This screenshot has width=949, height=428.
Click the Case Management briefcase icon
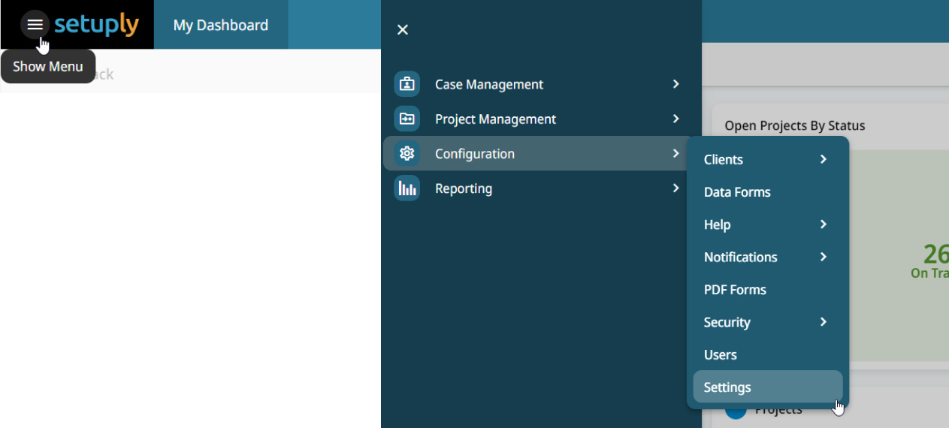[407, 84]
